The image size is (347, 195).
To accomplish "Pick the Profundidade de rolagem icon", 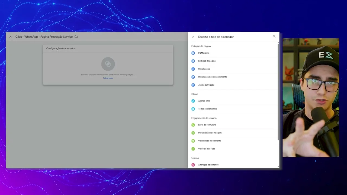I will click(193, 133).
